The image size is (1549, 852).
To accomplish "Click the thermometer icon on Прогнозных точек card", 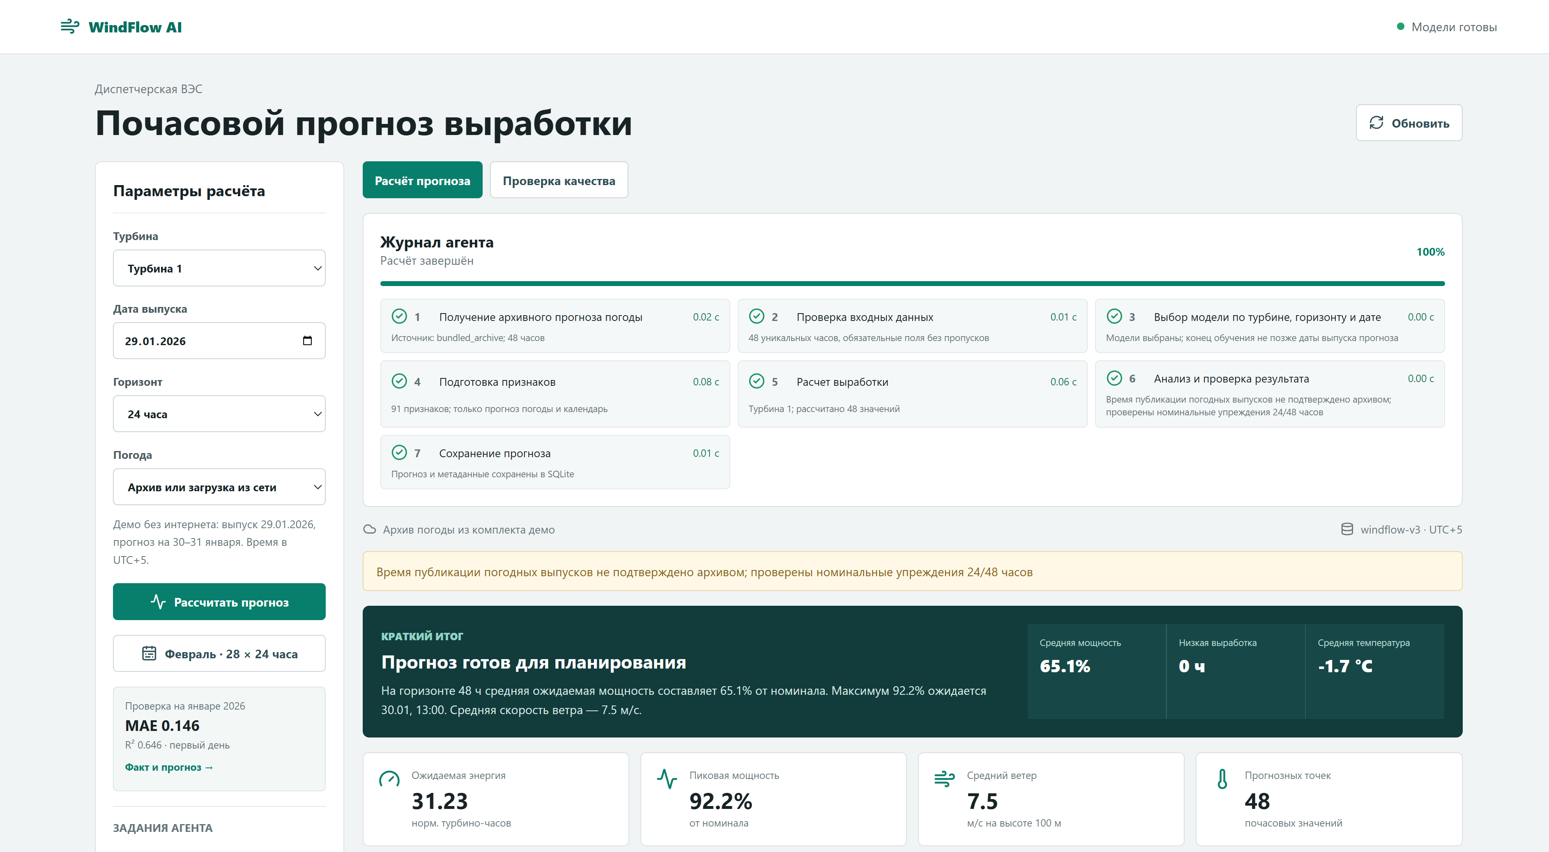I will tap(1222, 779).
